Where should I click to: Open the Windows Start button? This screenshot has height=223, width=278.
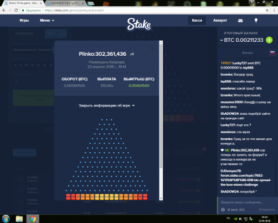click(6, 219)
